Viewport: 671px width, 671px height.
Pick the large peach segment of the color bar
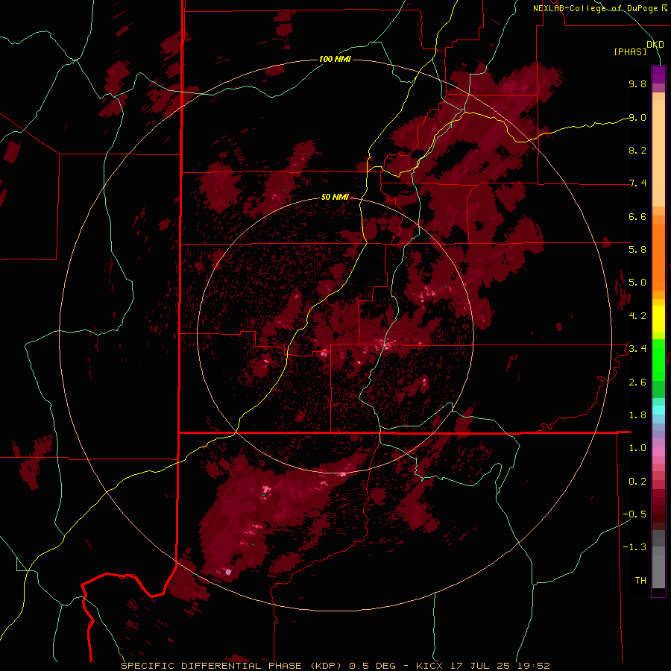click(x=658, y=153)
